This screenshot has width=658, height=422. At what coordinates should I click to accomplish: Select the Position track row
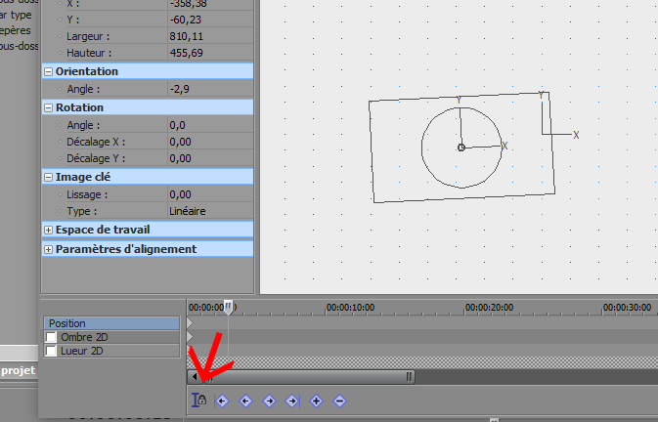pyautogui.click(x=111, y=323)
